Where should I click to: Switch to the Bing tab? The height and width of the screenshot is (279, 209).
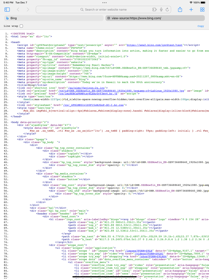point(54,18)
